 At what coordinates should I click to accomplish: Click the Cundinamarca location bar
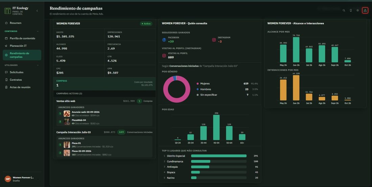(x=201, y=161)
